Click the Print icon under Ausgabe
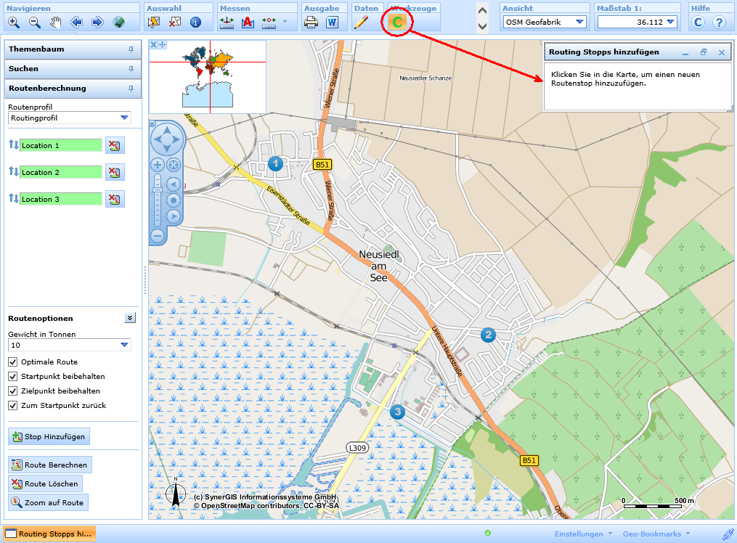 point(310,22)
